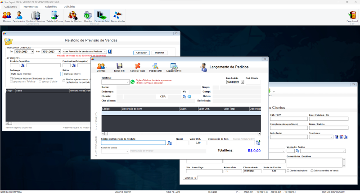This screenshot has width=360, height=194.
Task: Click the Penúltima Venda column header
Action: (77, 91)
